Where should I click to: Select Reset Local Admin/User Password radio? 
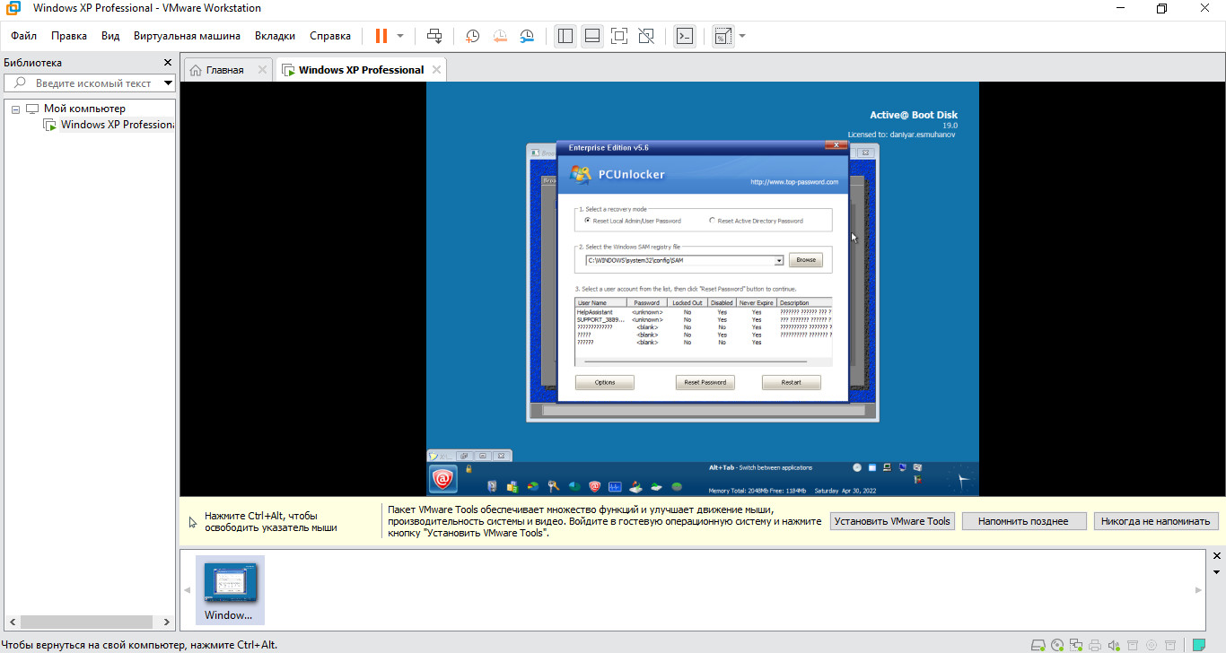click(587, 221)
